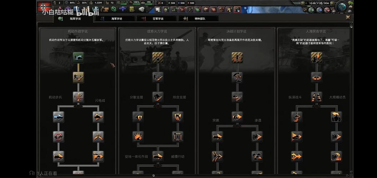Click first doctrine icon under 分散支援 branch
Image resolution: width=377 pixels, height=178 pixels.
click(138, 116)
